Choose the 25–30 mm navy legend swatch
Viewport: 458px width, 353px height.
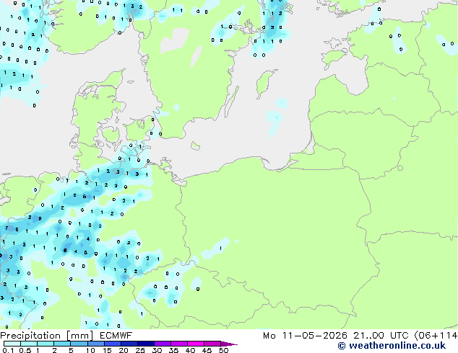[x=145, y=344]
